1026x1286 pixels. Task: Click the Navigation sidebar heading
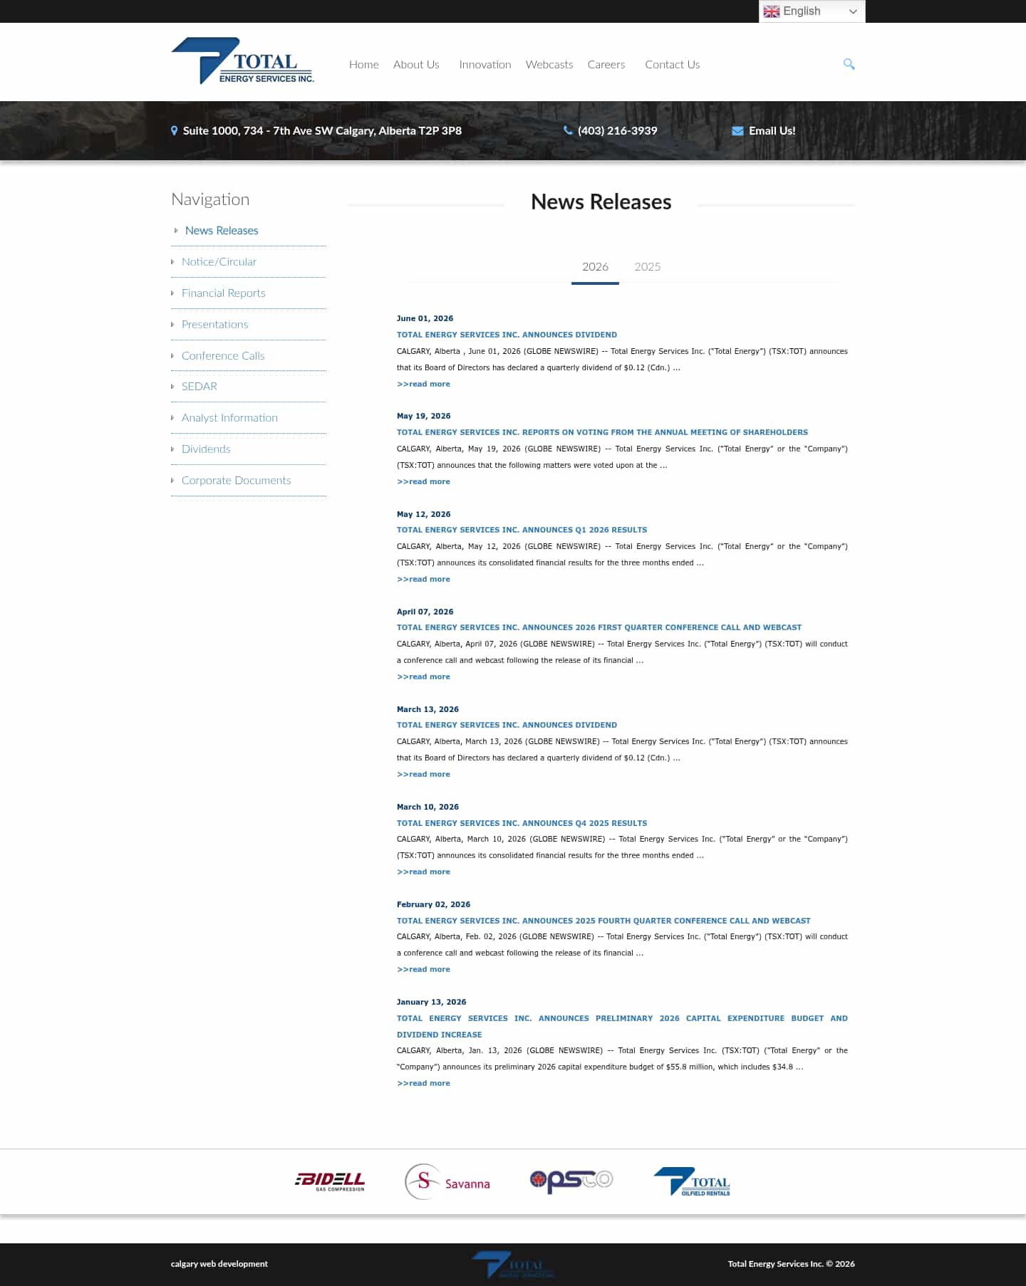210,199
